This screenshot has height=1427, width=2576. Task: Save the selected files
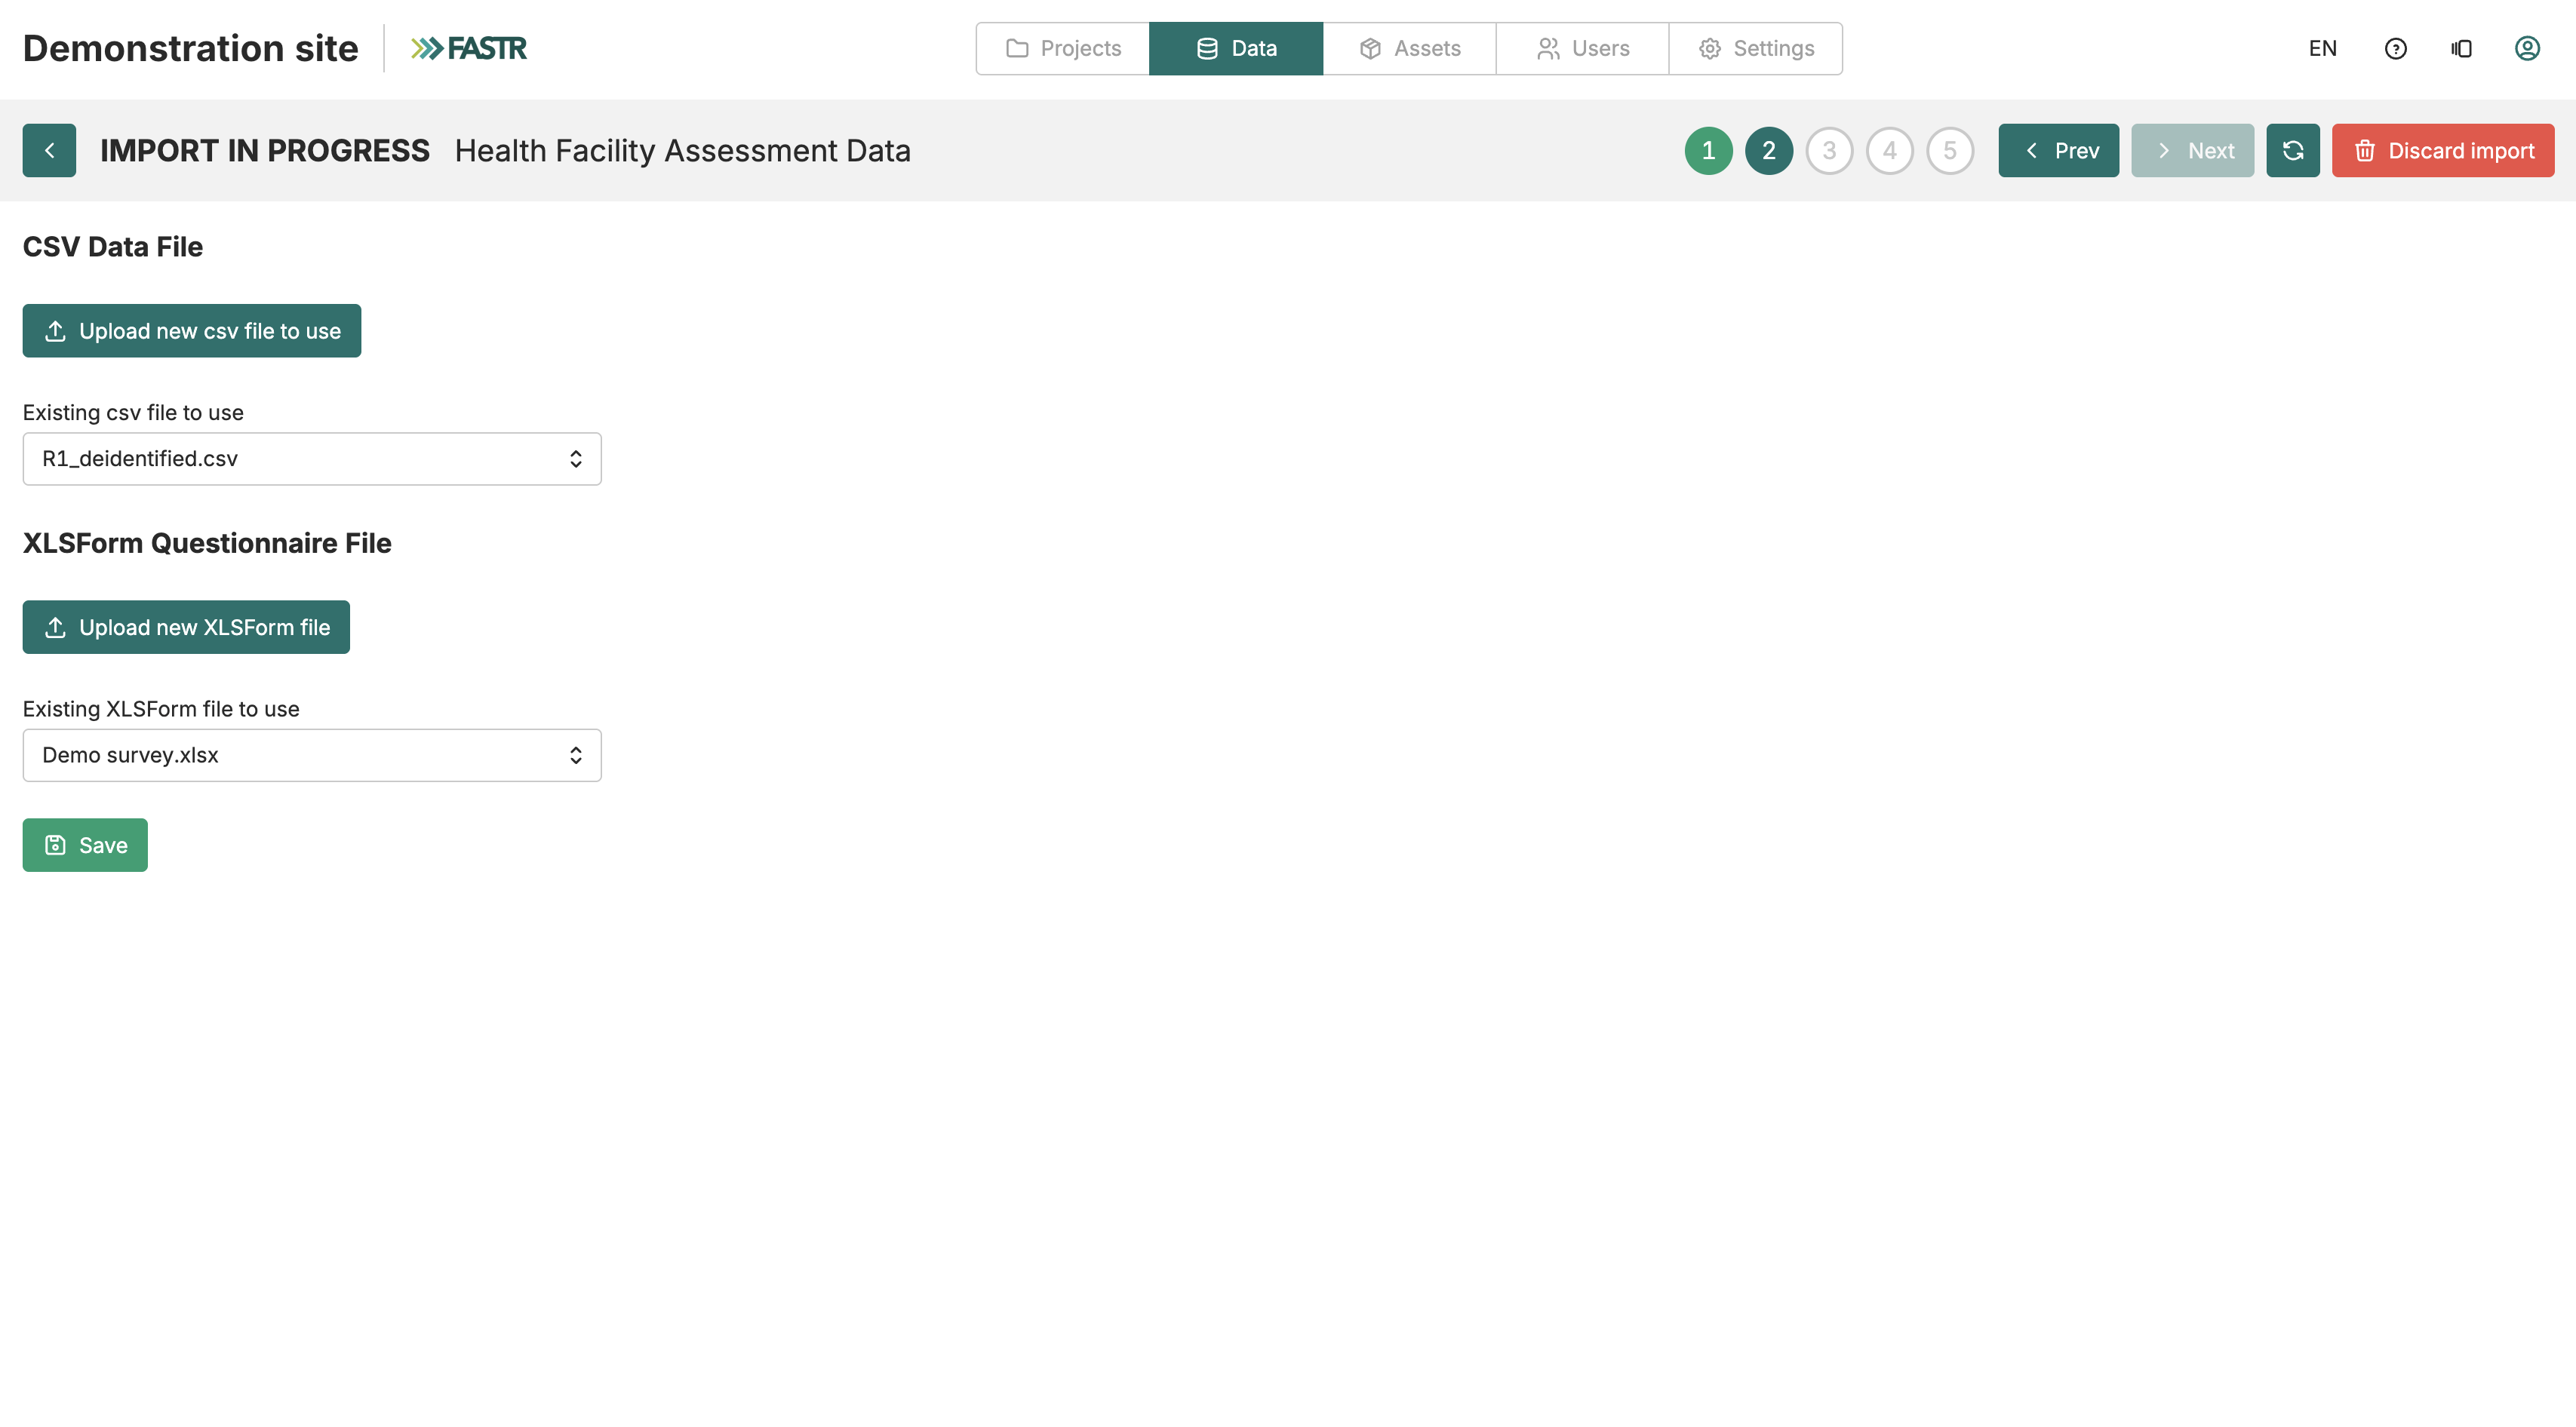click(85, 845)
